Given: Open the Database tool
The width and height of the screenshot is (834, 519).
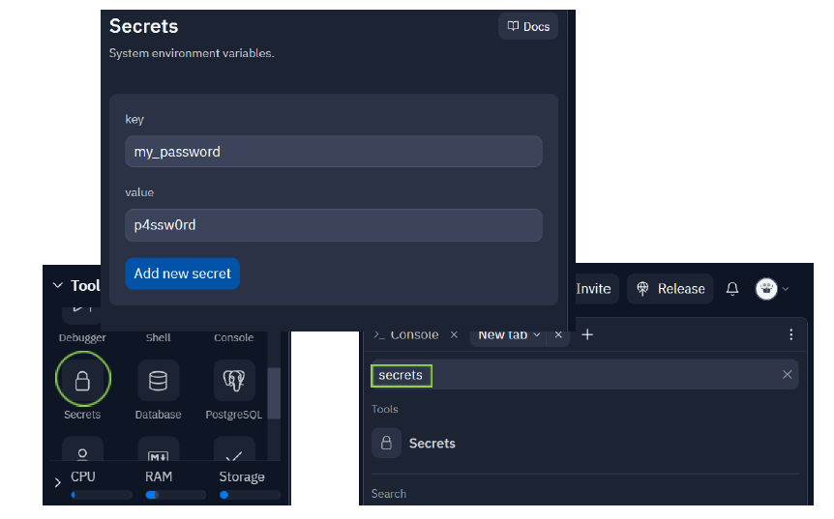Looking at the screenshot, I should pos(158,382).
